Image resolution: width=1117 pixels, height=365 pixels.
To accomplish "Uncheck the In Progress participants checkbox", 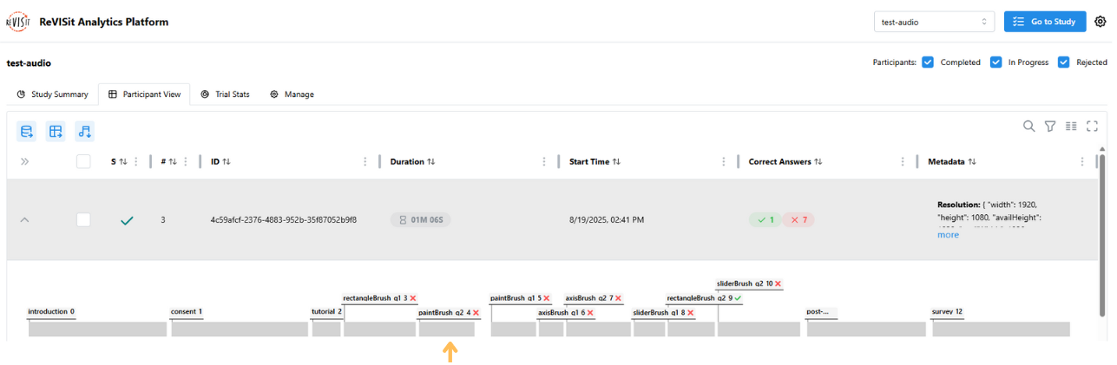I will 995,62.
